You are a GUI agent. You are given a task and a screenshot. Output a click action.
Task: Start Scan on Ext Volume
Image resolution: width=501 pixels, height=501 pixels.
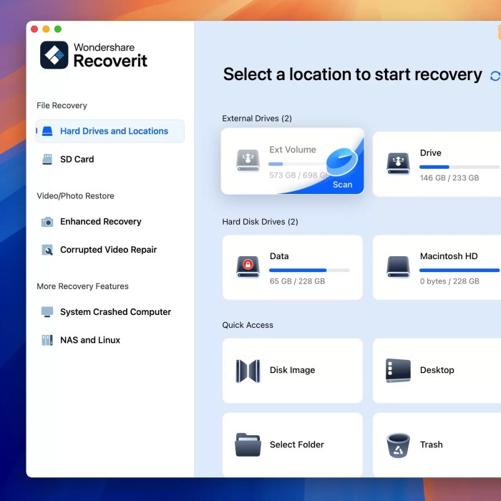coord(343,185)
